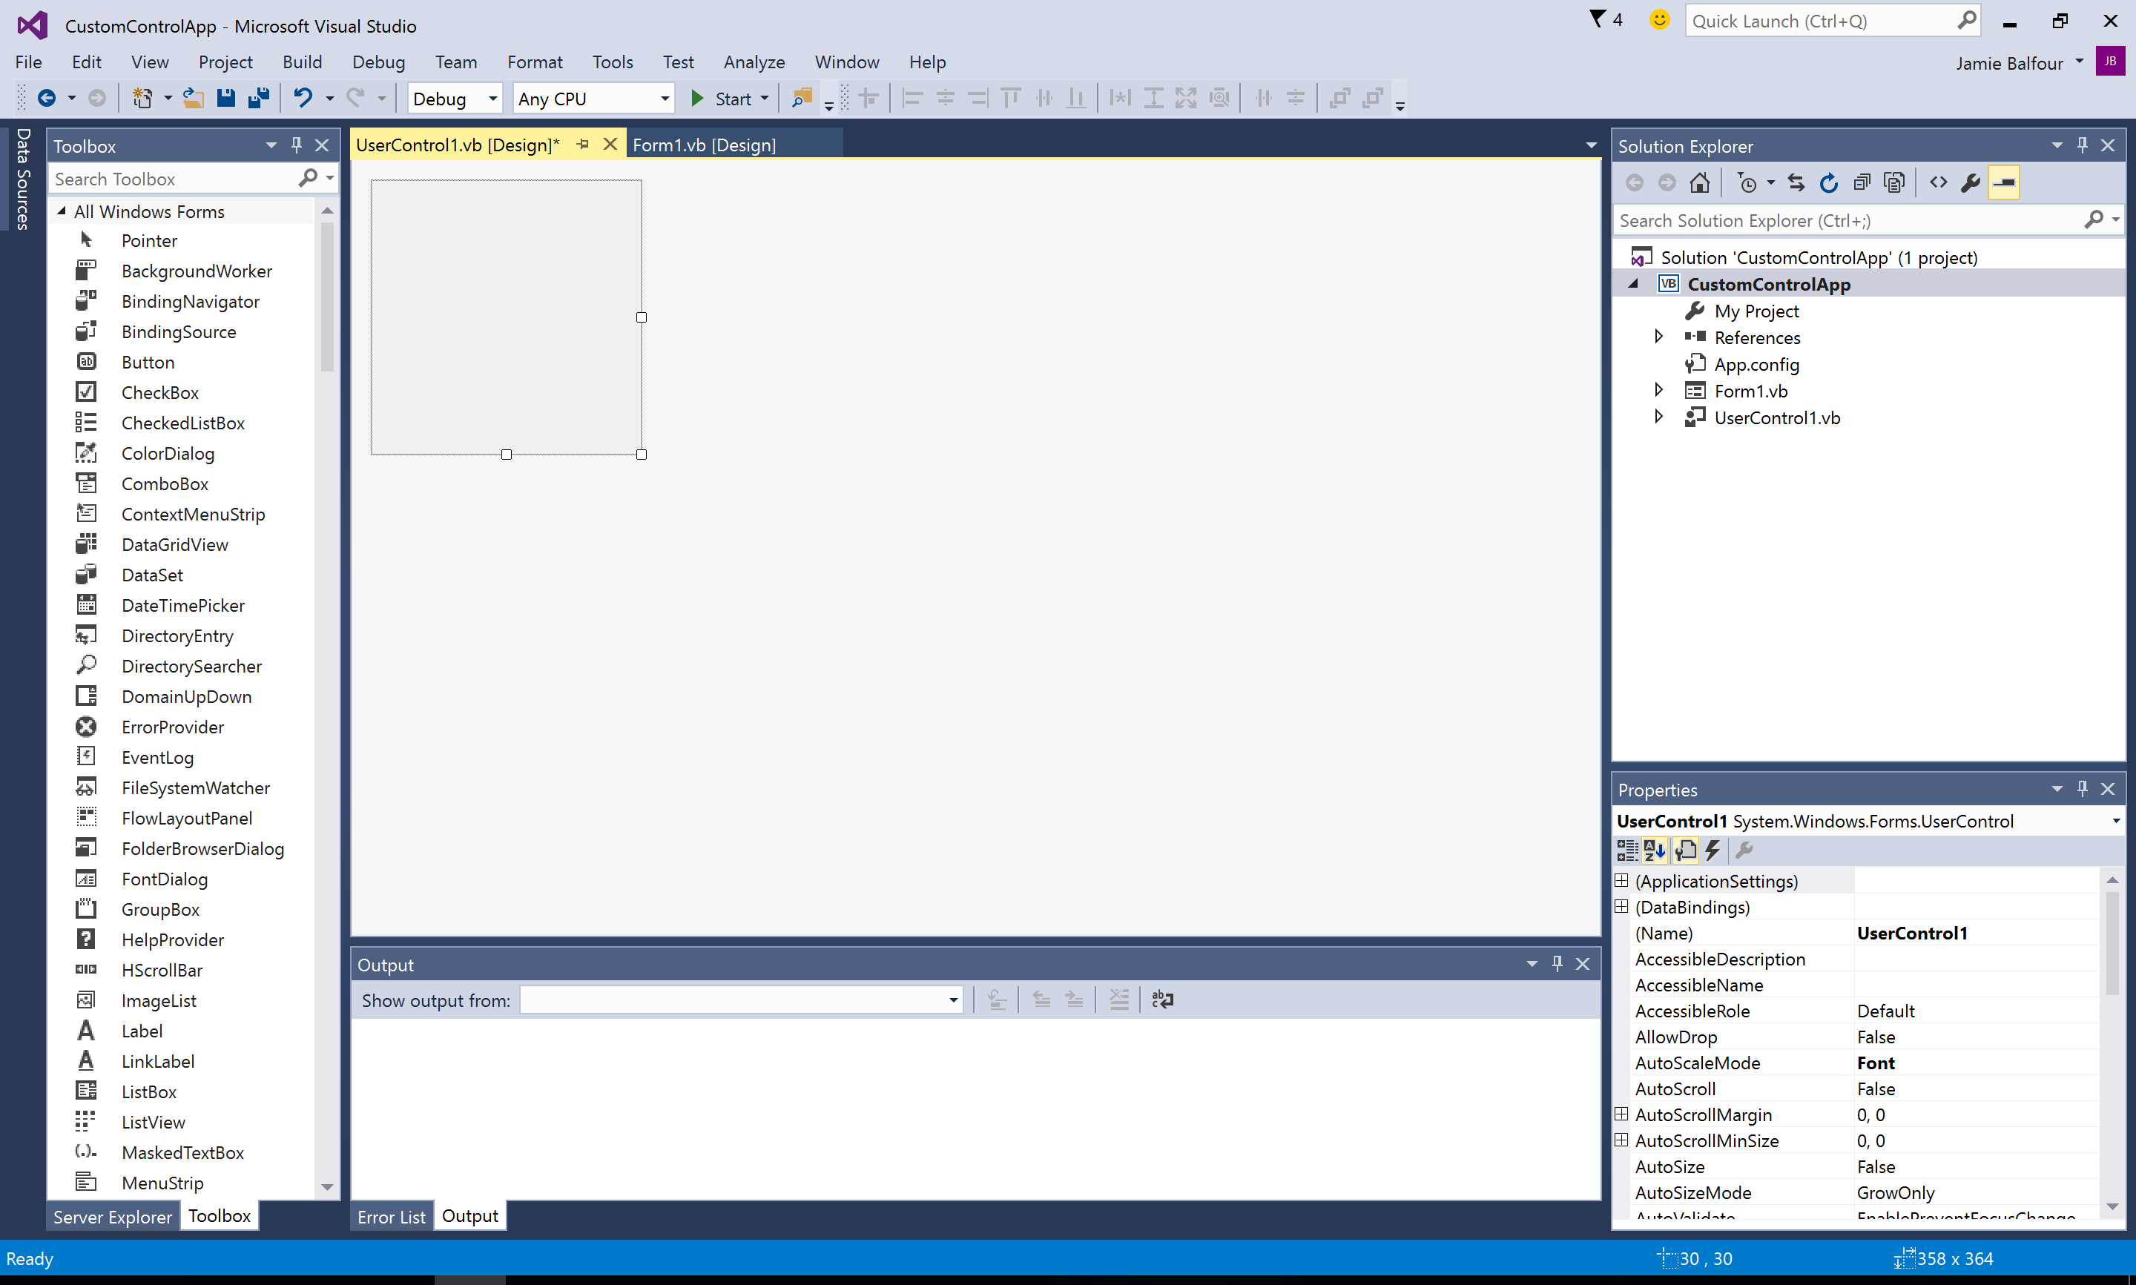Click the Navigate Backward toolbar arrow
2136x1285 pixels.
click(47, 99)
